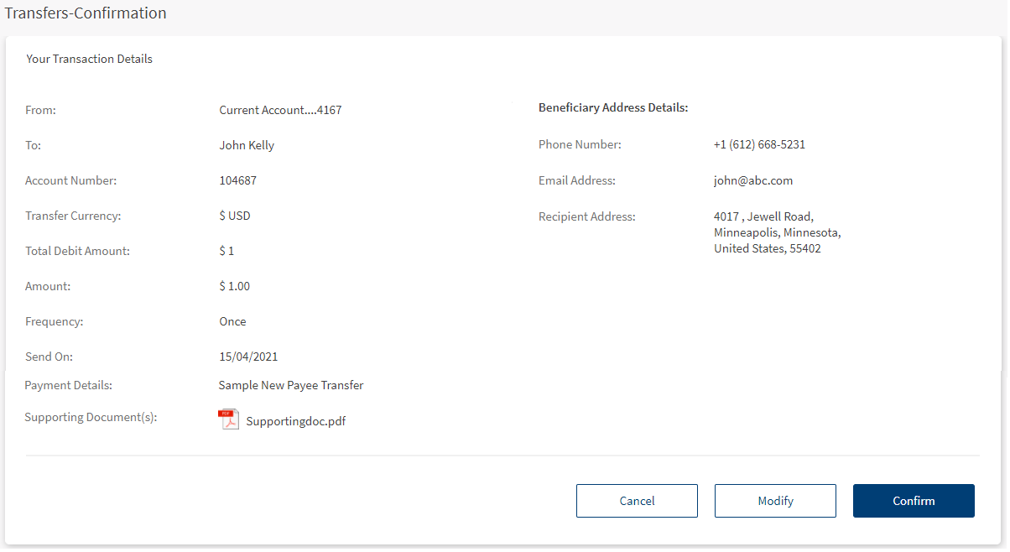Image resolution: width=1010 pixels, height=552 pixels.
Task: Select the email john@abc.com
Action: click(x=752, y=180)
